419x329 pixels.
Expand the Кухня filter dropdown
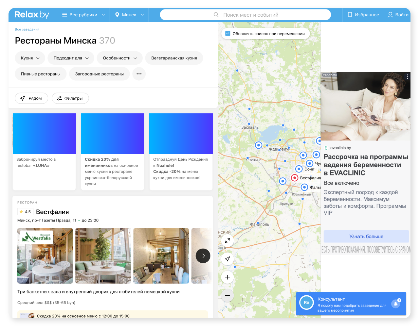tap(30, 58)
